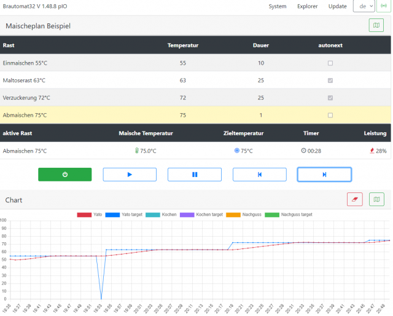Go back to the previous rest step
Image resolution: width=393 pixels, height=316 pixels.
pos(259,175)
